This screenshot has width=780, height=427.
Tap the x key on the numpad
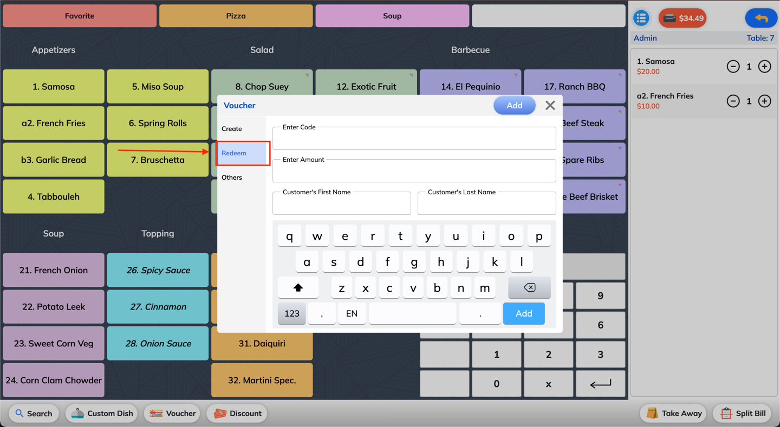548,384
